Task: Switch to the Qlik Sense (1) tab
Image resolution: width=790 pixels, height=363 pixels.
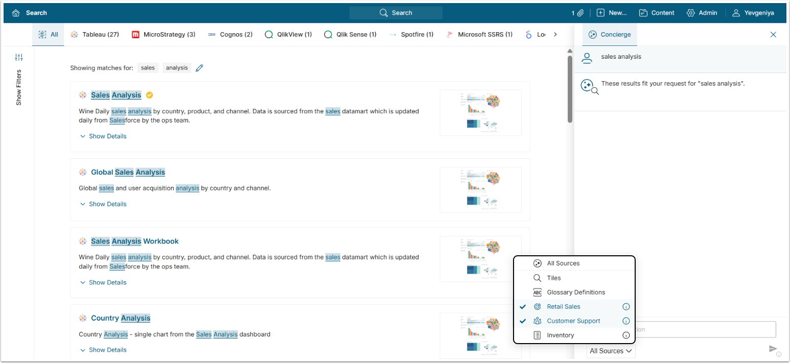Action: click(x=350, y=35)
